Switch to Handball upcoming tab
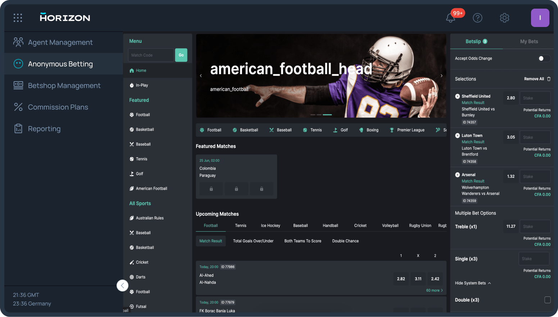Viewport: 558px width, 317px height. click(330, 226)
